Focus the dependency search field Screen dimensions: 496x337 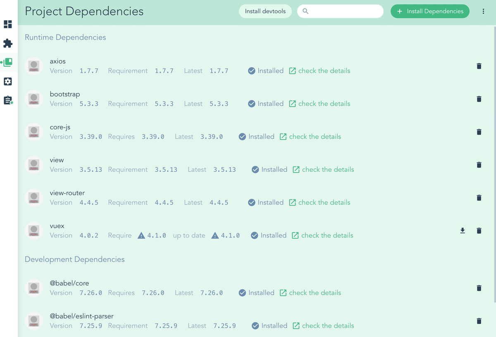pos(340,12)
